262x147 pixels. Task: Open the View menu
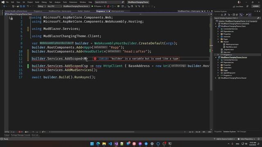pyautogui.click(x=18, y=2)
